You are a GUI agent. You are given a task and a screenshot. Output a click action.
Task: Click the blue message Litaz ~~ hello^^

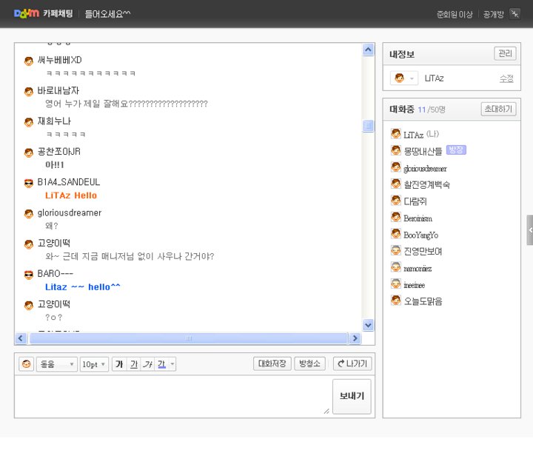click(x=83, y=287)
